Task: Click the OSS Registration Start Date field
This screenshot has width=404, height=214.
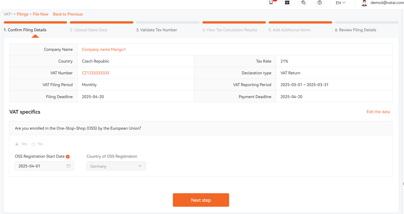Action: point(44,166)
